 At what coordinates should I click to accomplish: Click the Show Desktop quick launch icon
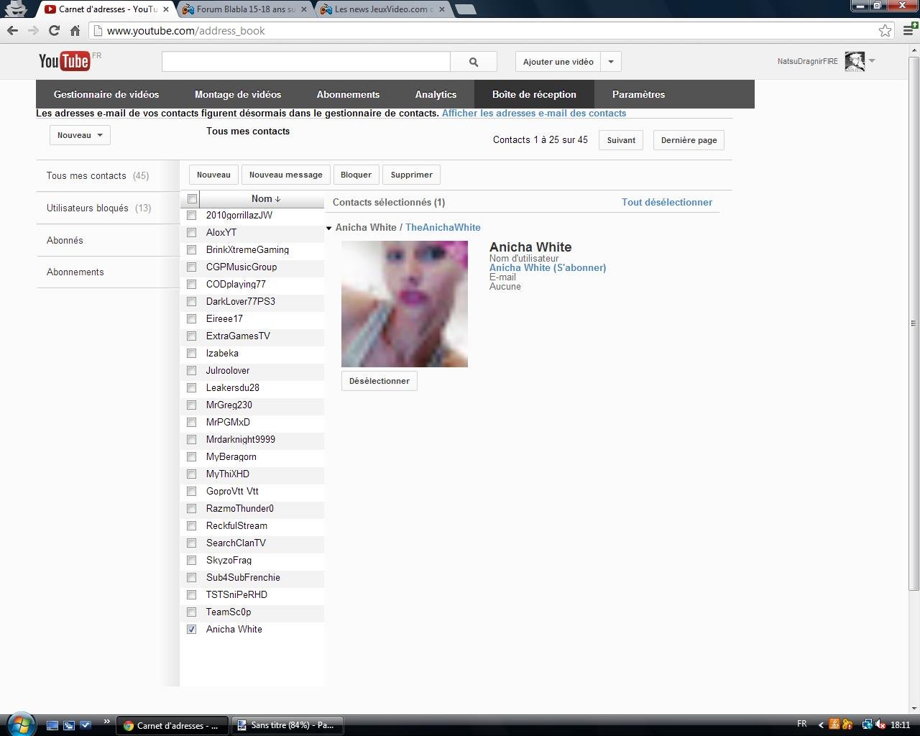[52, 725]
